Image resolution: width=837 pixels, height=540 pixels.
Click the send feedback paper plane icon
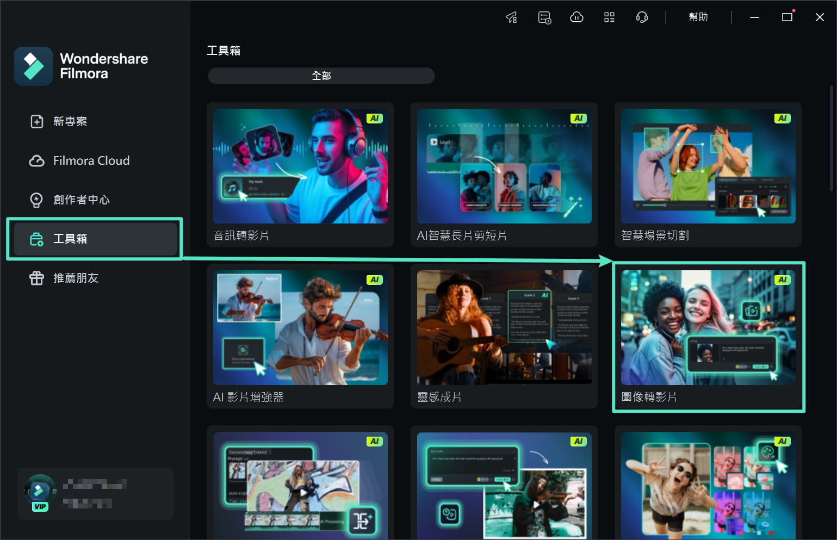511,17
